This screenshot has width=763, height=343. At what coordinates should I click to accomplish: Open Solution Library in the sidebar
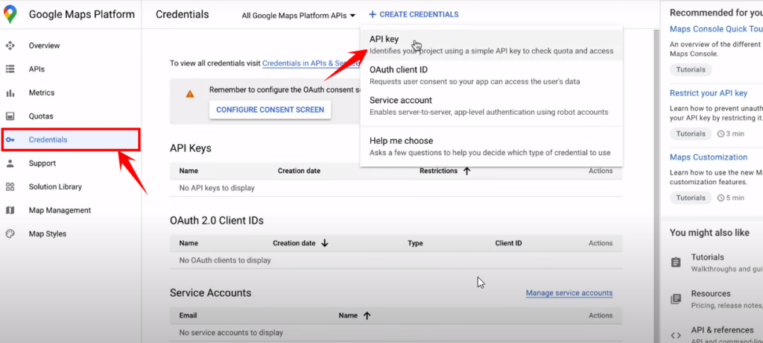point(55,186)
